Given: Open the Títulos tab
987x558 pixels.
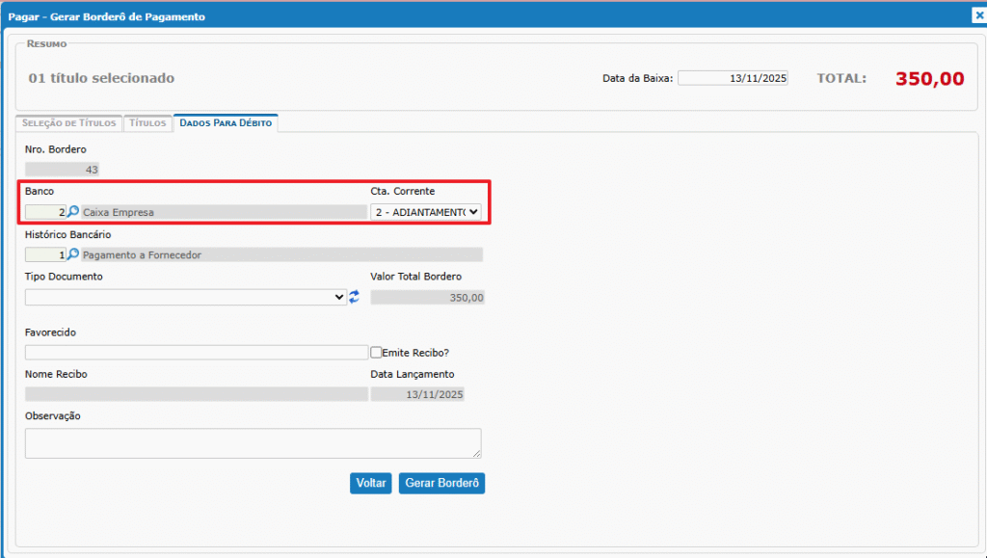Looking at the screenshot, I should [x=147, y=123].
